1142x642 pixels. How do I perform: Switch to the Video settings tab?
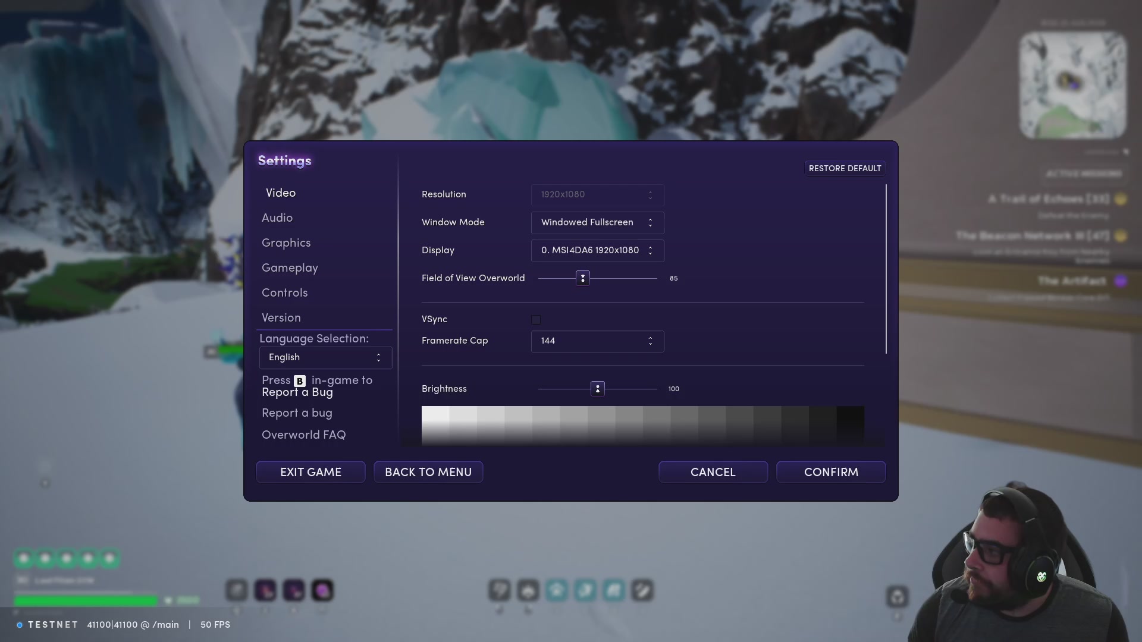click(x=281, y=193)
